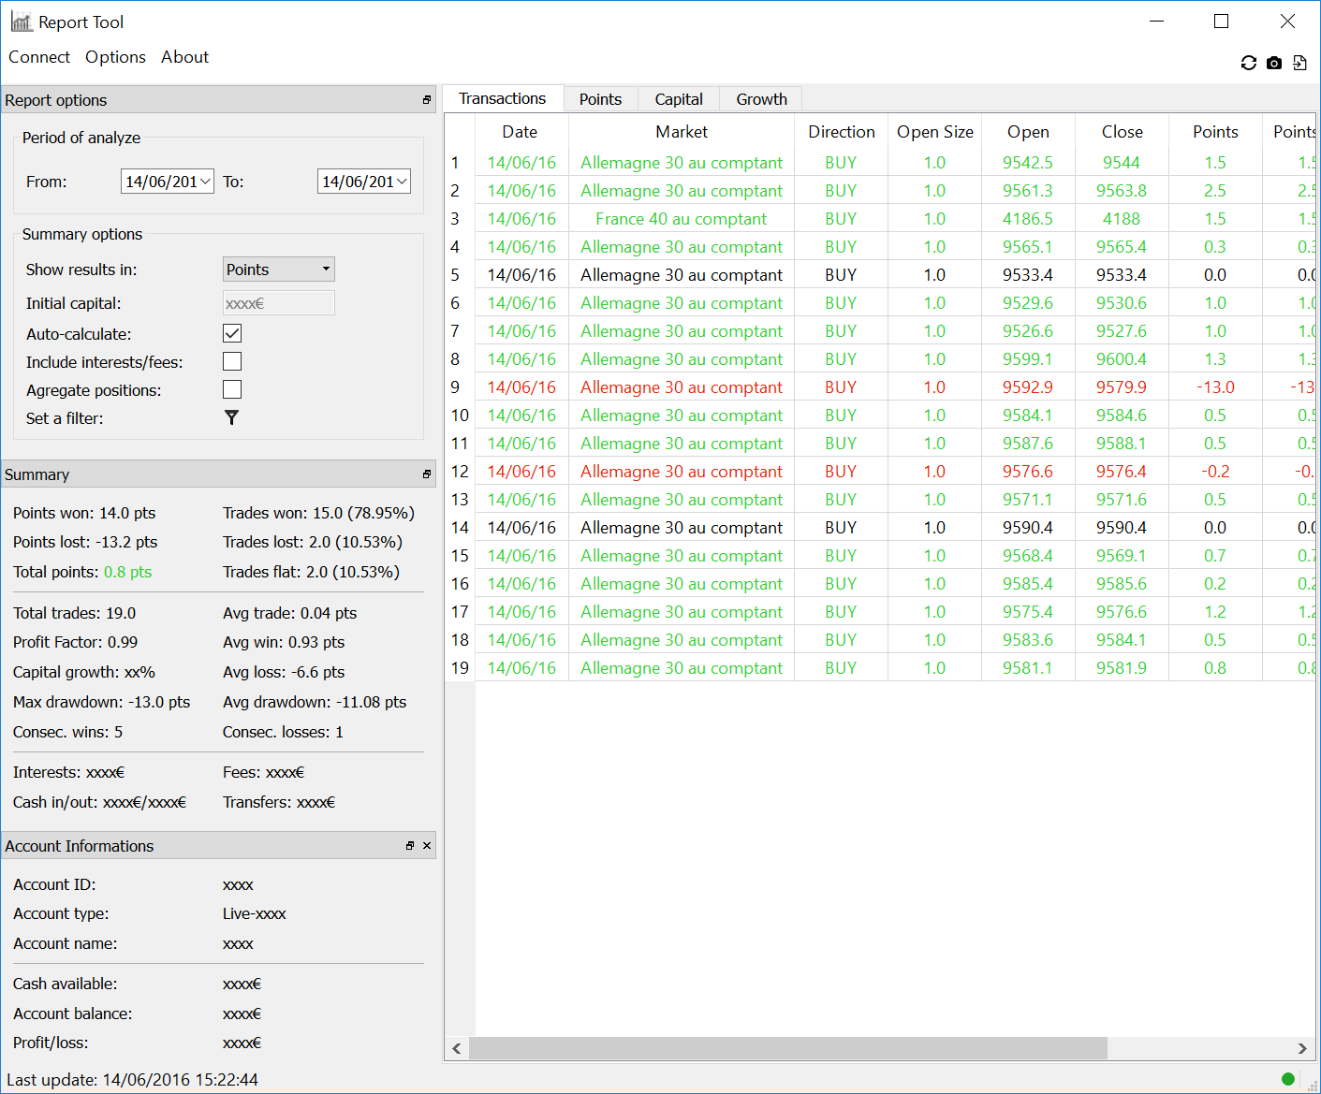Sort by the Market column header
Screen dimensions: 1321x1094
pyautogui.click(x=681, y=132)
